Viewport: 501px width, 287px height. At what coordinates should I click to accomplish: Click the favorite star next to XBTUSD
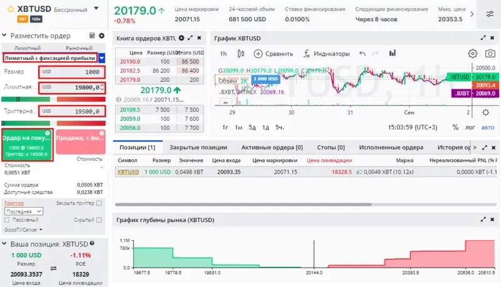pos(11,9)
